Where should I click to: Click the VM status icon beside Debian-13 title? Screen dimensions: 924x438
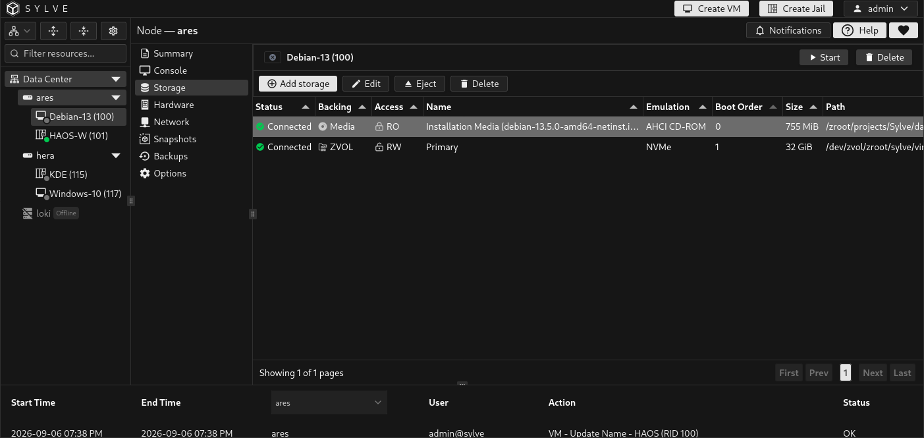point(273,57)
